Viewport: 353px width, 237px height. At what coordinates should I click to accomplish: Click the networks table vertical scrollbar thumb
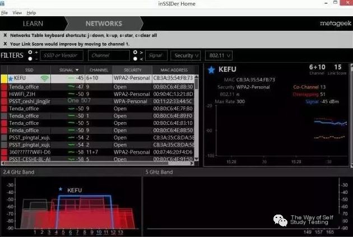197,83
